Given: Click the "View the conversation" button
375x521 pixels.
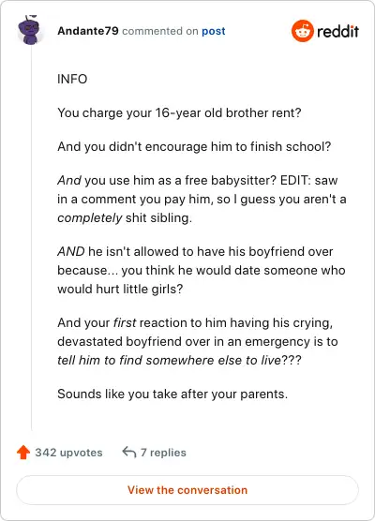Looking at the screenshot, I should click(x=187, y=490).
